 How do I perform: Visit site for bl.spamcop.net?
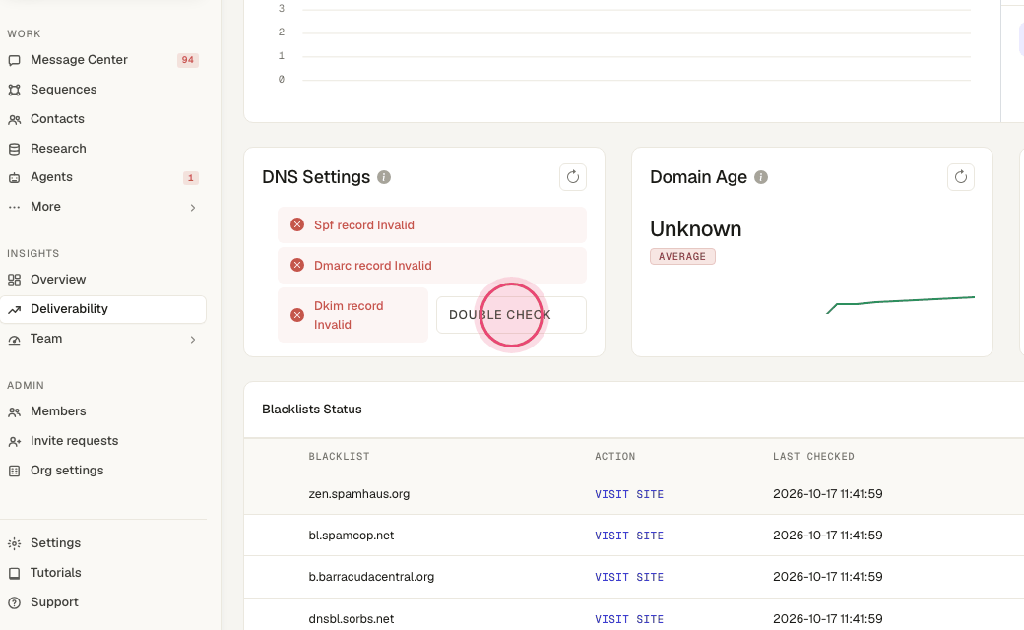[629, 535]
